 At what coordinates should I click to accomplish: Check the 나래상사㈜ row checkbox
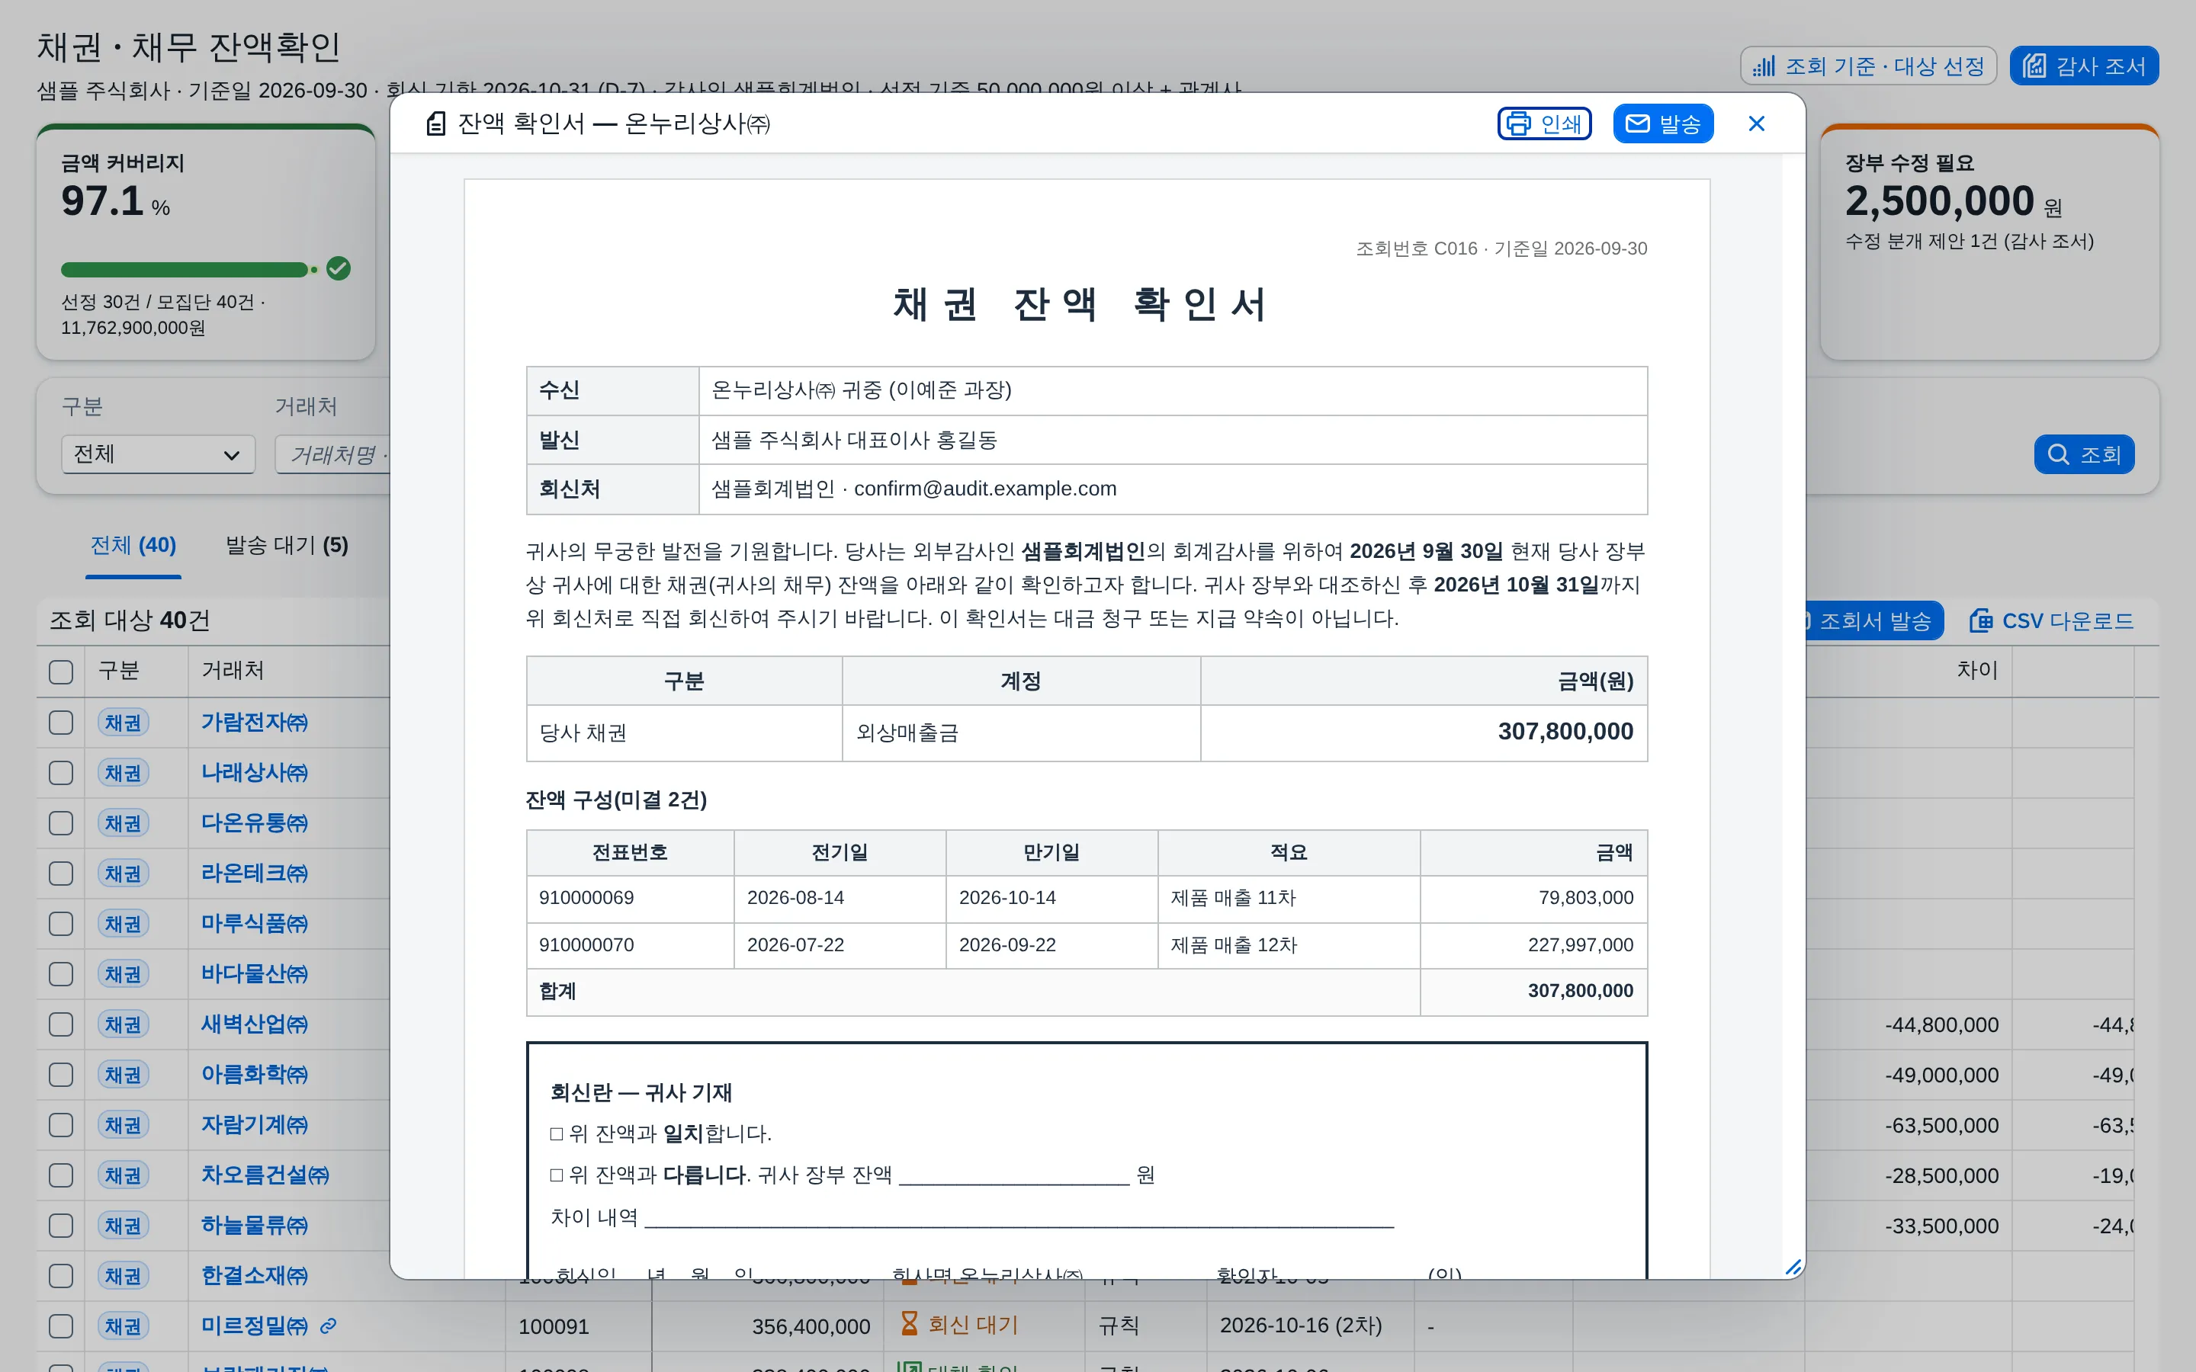click(x=61, y=772)
